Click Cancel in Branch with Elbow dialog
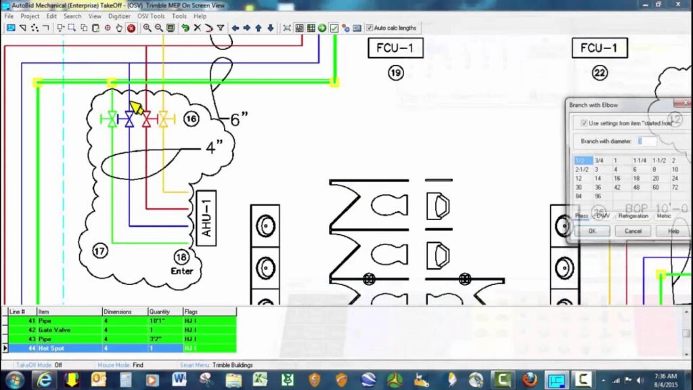The image size is (693, 390). (633, 231)
